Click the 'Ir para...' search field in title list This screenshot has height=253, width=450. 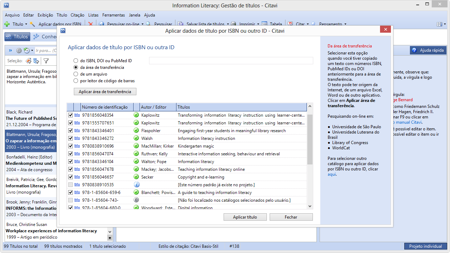click(46, 51)
